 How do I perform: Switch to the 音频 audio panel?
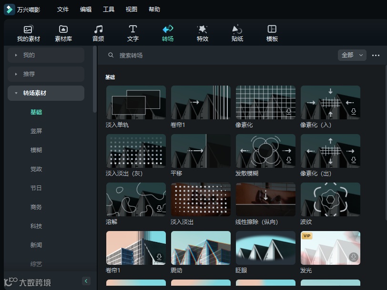98,33
